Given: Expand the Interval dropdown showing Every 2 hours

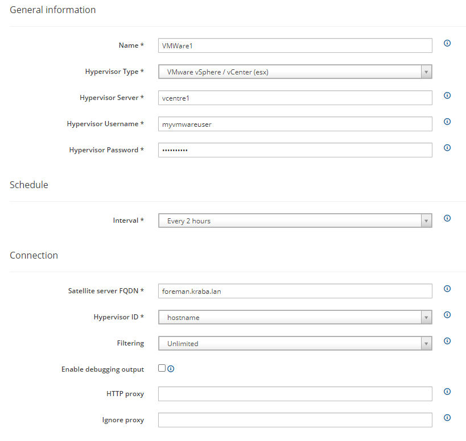Looking at the screenshot, I should (x=295, y=221).
